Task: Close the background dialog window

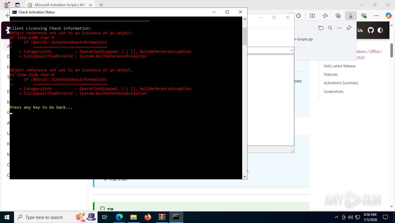Action: click(288, 17)
